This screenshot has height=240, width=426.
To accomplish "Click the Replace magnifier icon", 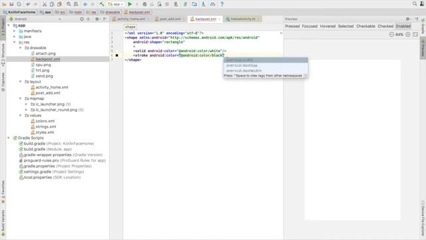I will coord(76,4).
